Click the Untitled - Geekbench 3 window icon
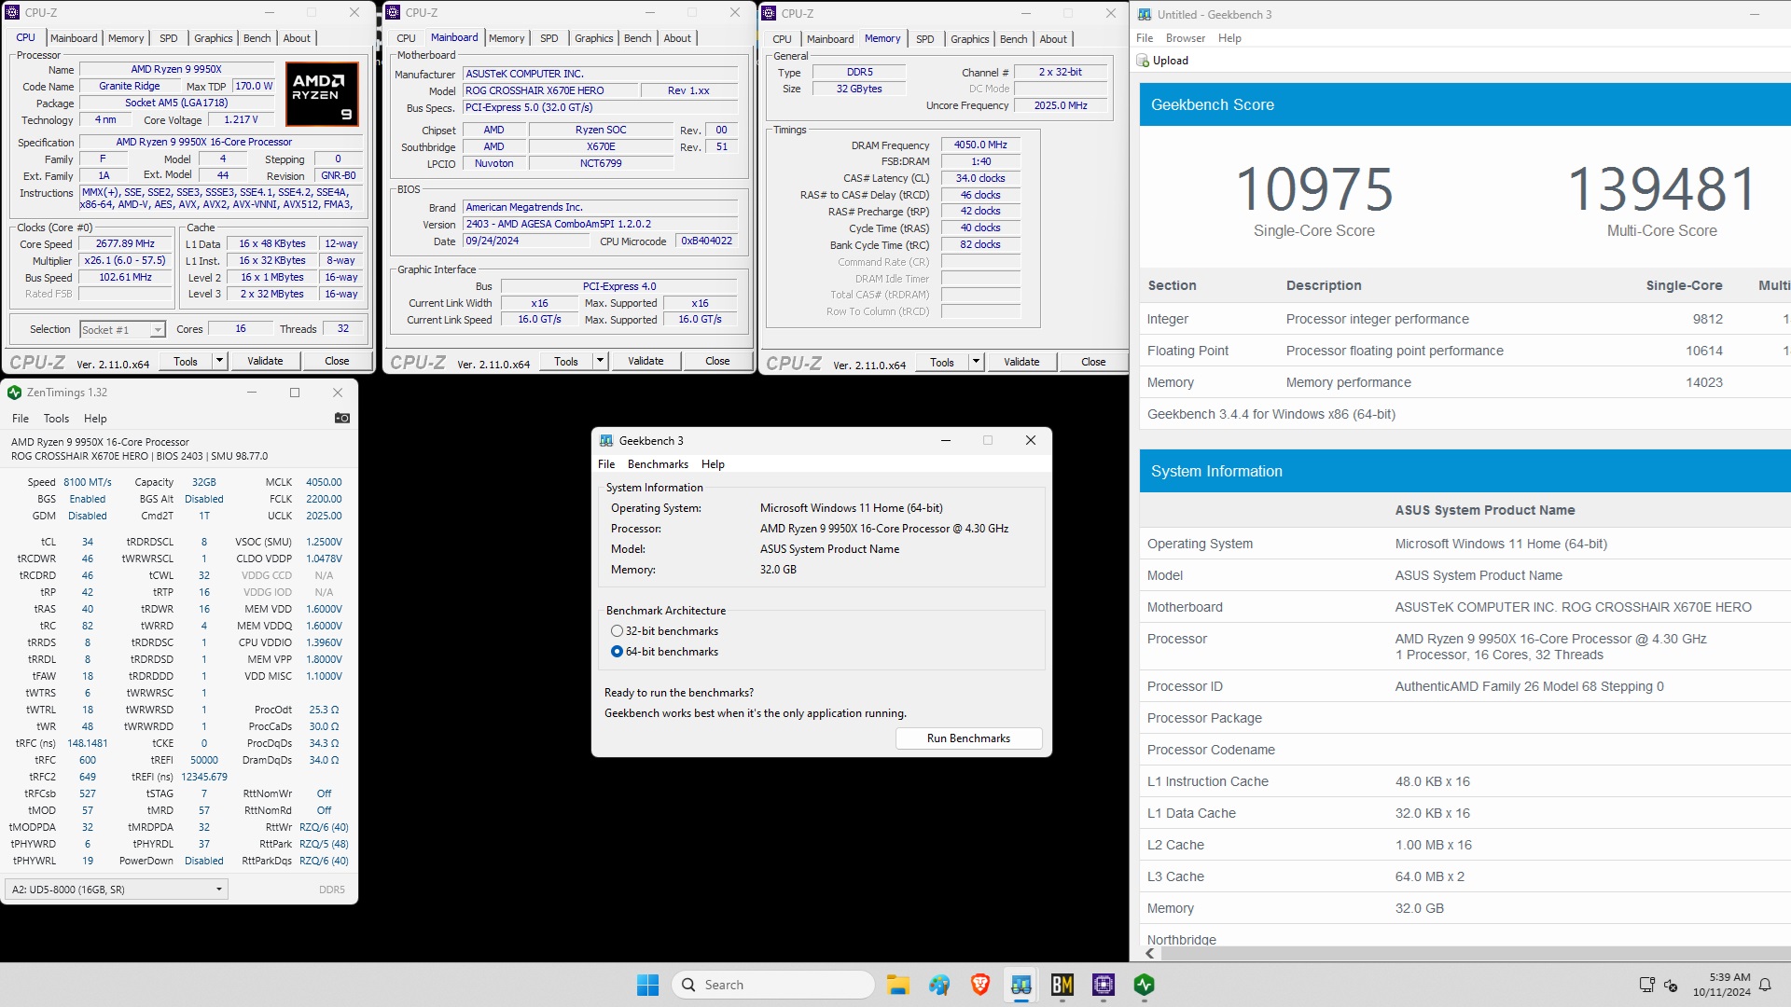 click(1145, 14)
